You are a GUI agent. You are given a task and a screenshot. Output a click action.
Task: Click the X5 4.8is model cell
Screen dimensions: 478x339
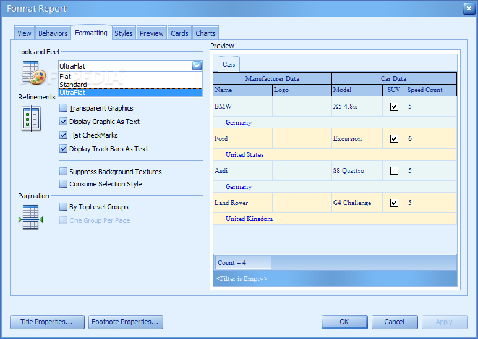coord(357,106)
